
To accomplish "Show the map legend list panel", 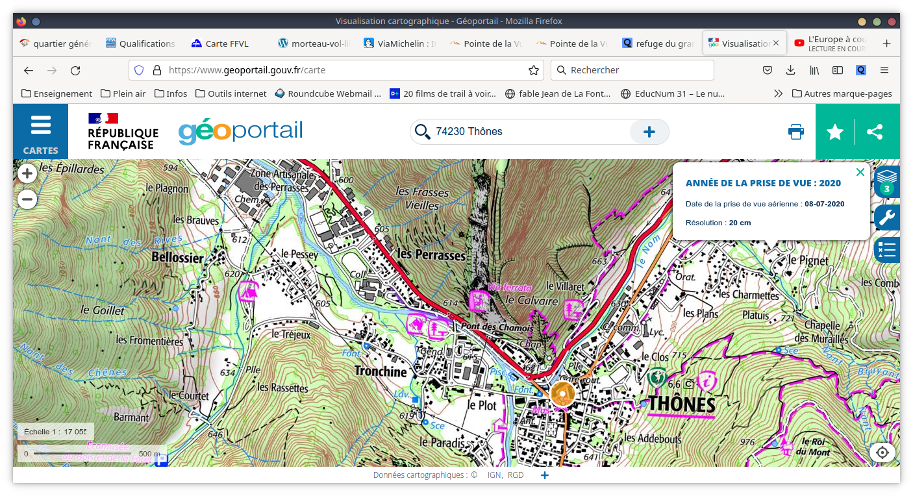I will [887, 250].
